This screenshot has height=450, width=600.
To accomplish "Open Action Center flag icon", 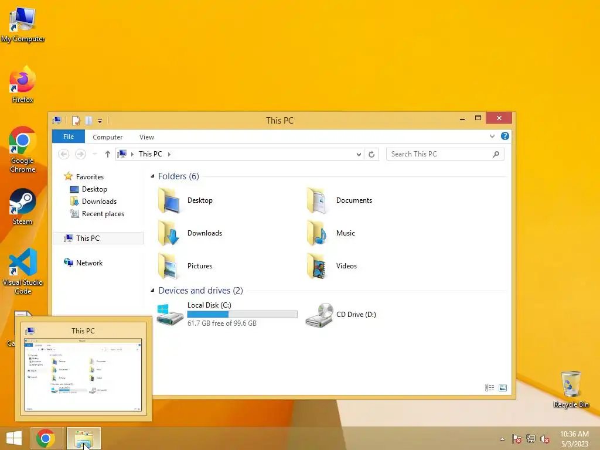I will point(516,439).
